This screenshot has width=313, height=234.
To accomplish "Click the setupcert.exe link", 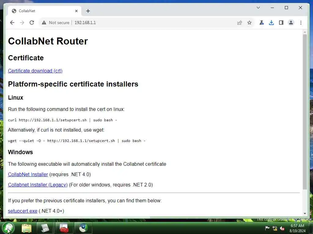I will [23, 211].
